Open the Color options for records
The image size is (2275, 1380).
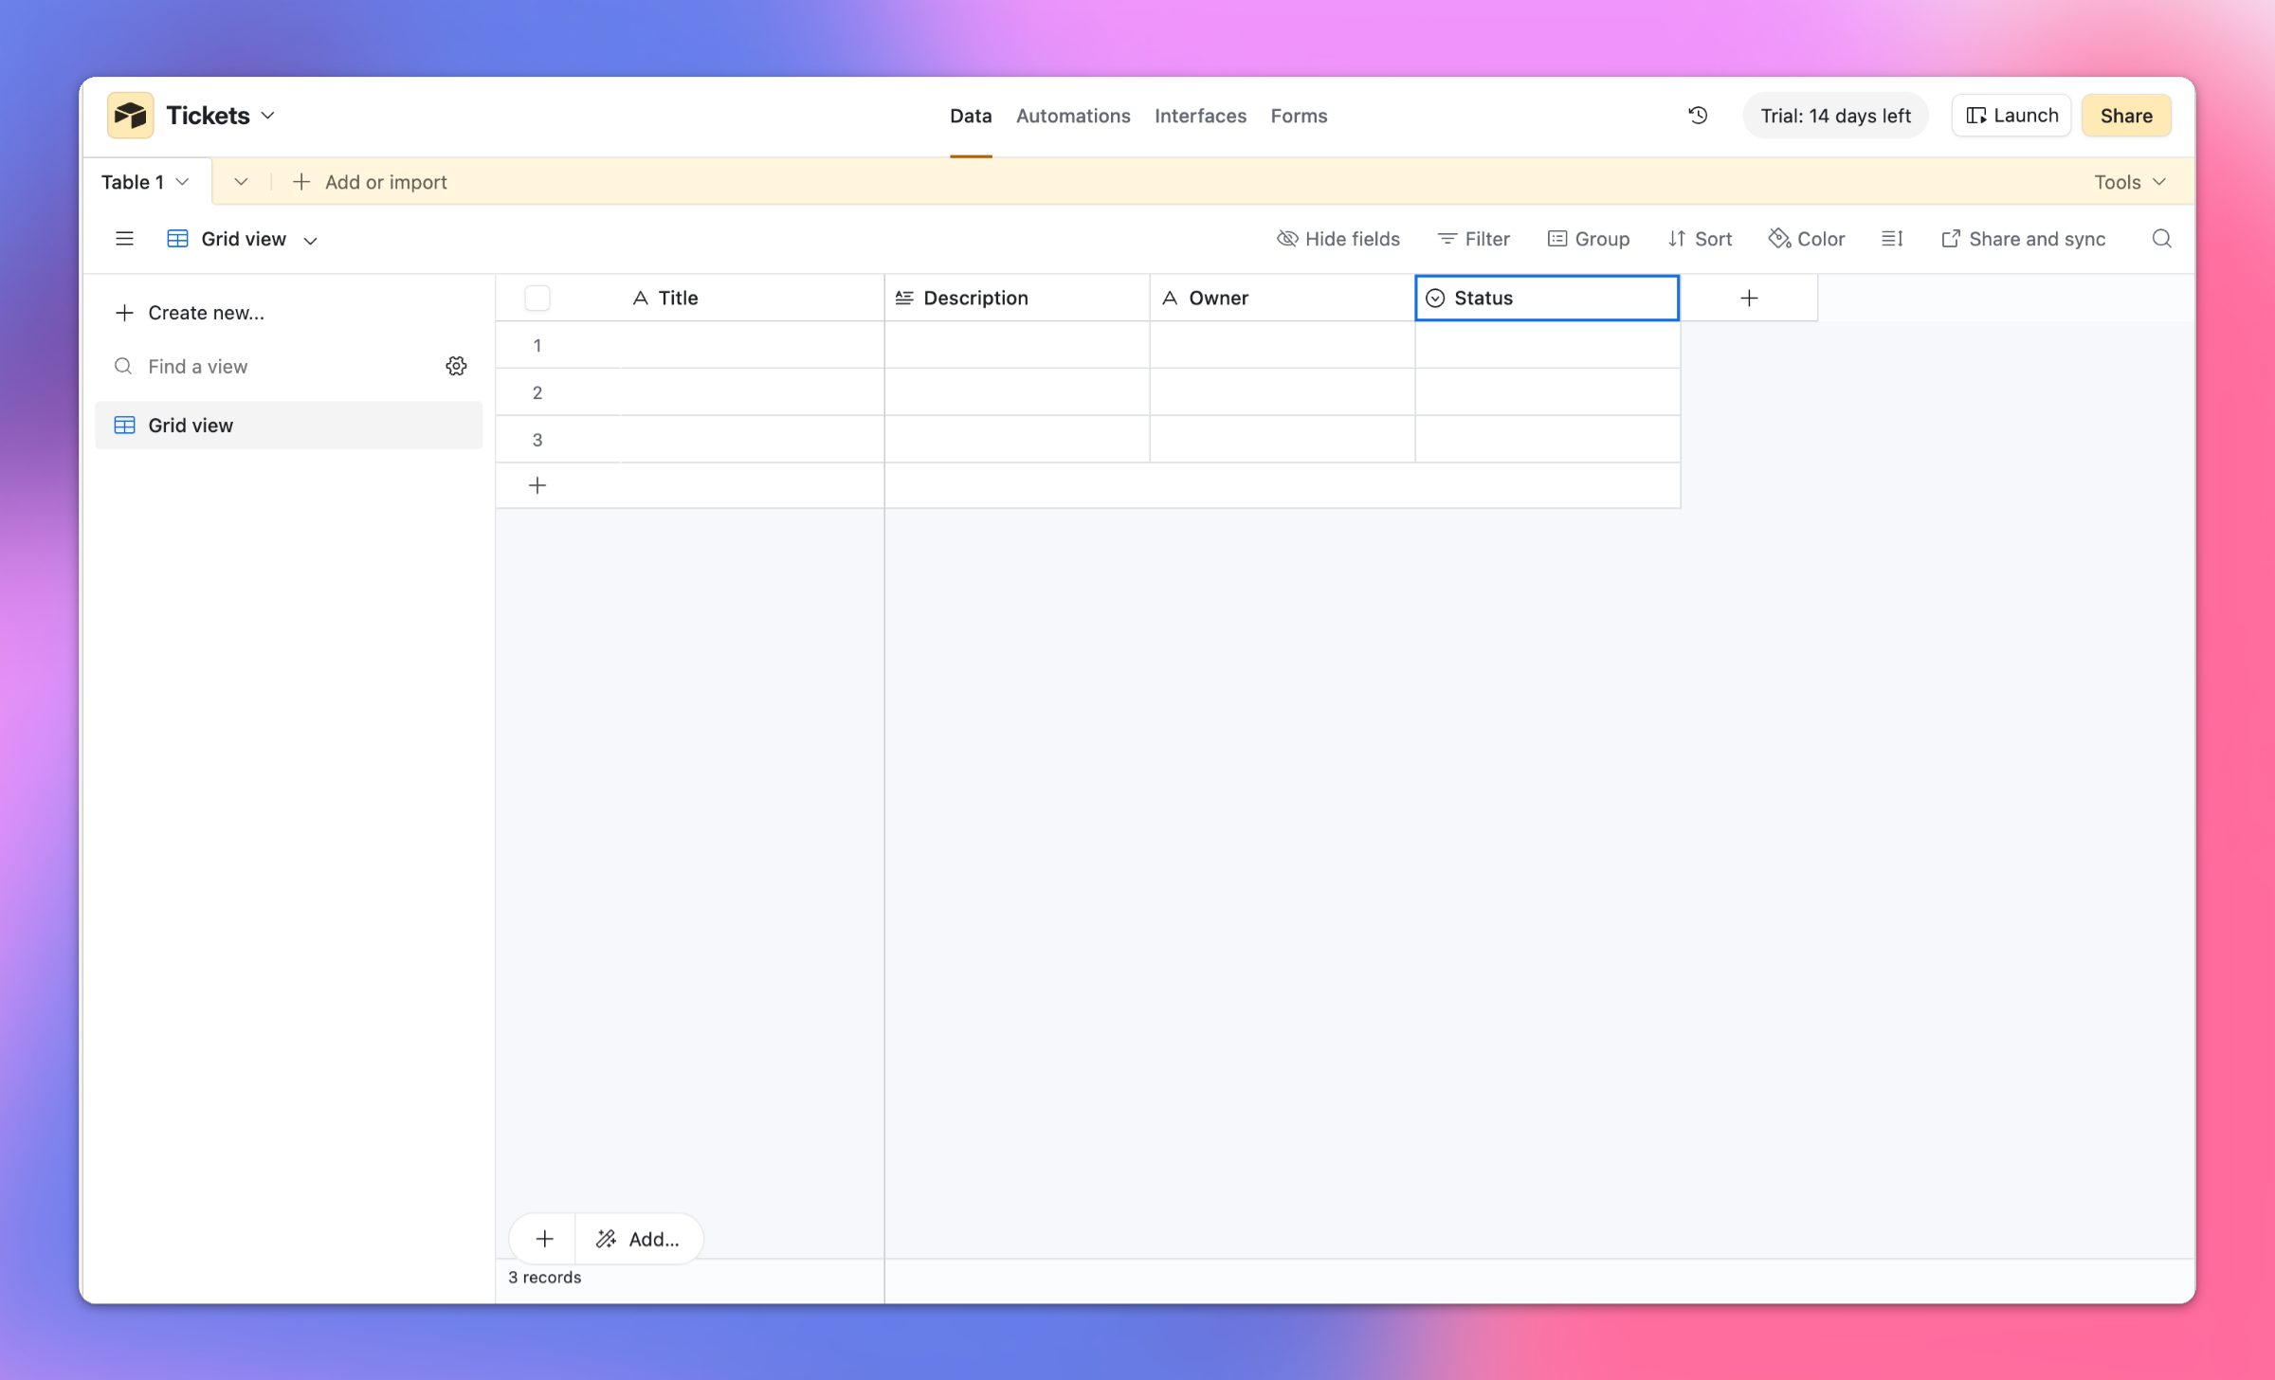coord(1806,238)
